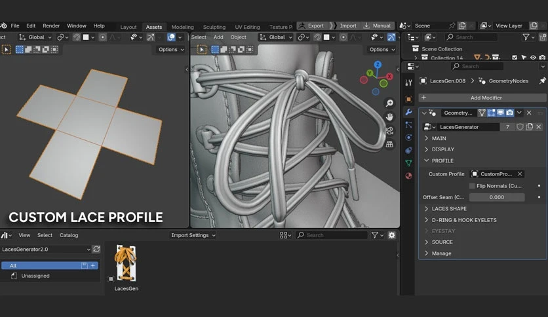Image resolution: width=548 pixels, height=317 pixels.
Task: Switch to the Layout workspace tab
Action: [128, 27]
